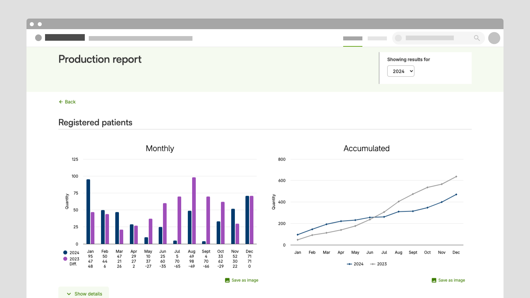Expand the Show details section
This screenshot has width=530, height=298.
coord(84,293)
